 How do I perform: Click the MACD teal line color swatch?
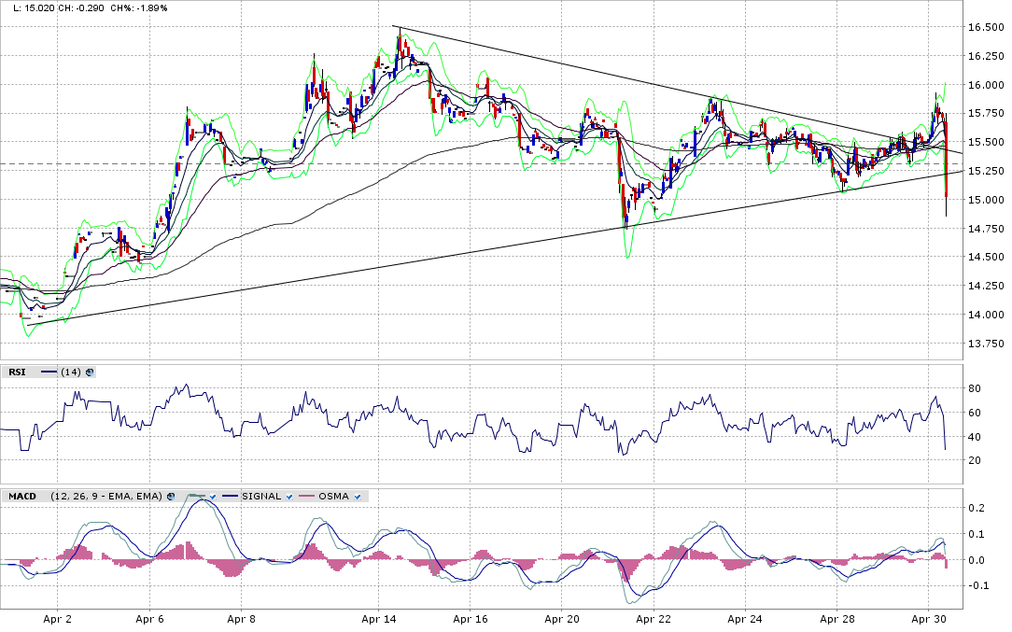195,496
